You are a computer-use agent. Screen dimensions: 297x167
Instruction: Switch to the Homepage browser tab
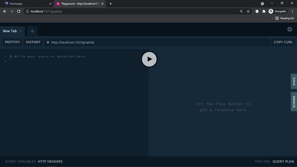[26, 4]
